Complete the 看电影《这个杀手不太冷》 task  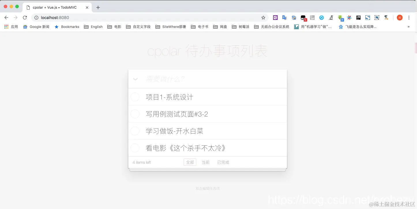(135, 148)
